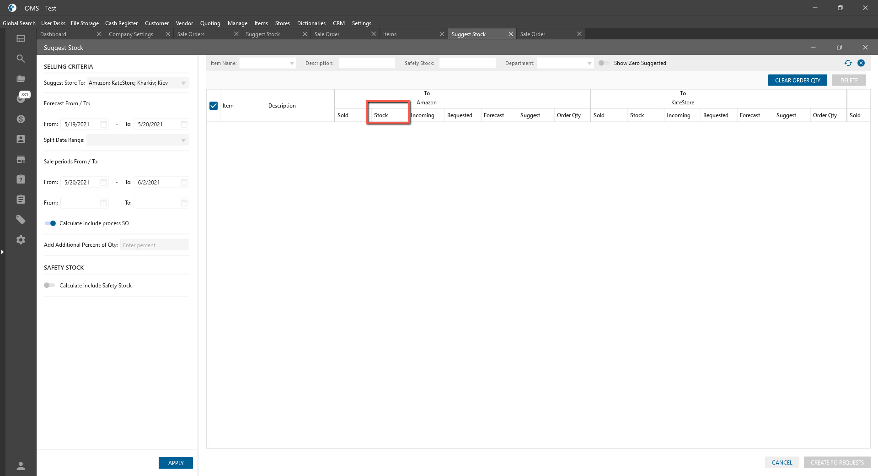Expand the Suggest Store To dropdown

tap(183, 83)
